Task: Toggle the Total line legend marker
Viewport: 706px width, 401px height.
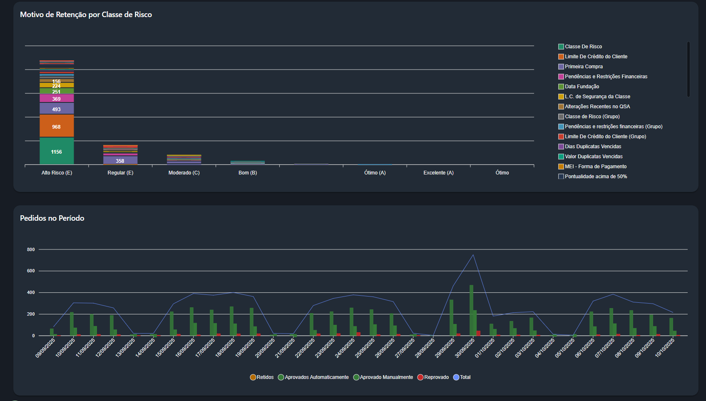Action: coord(456,377)
